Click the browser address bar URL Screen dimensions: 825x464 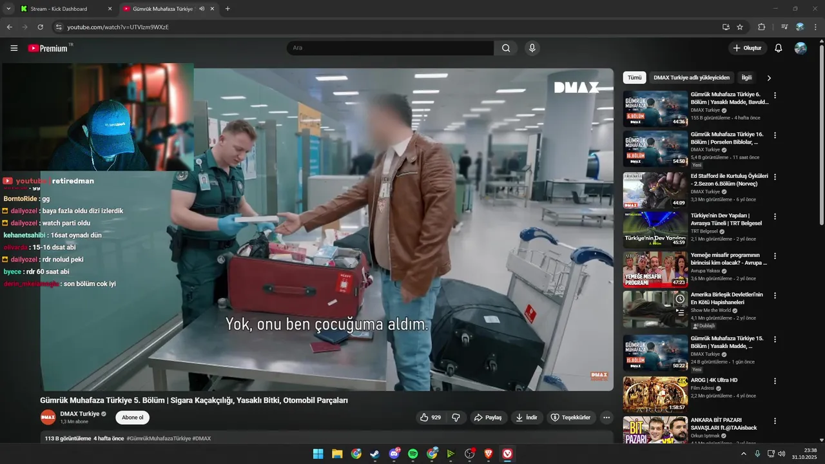coord(118,27)
